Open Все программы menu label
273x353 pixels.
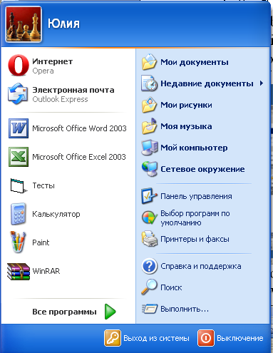64,312
